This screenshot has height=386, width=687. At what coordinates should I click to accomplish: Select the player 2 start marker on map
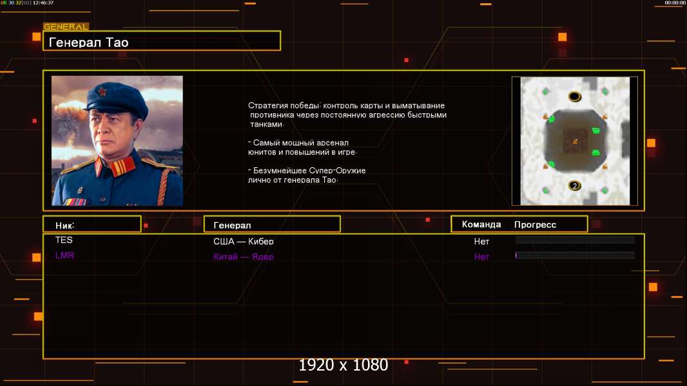(574, 185)
